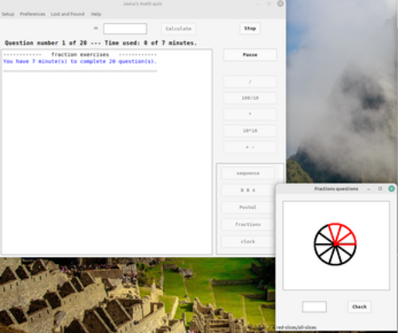Start the PosVal exercise
The image size is (398, 333).
pyautogui.click(x=248, y=208)
